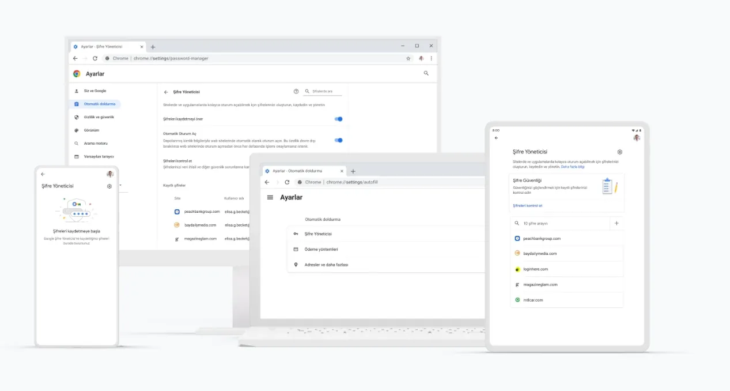Click back arrow in laptop Chrome toolbar
This screenshot has width=730, height=391.
[x=267, y=182]
